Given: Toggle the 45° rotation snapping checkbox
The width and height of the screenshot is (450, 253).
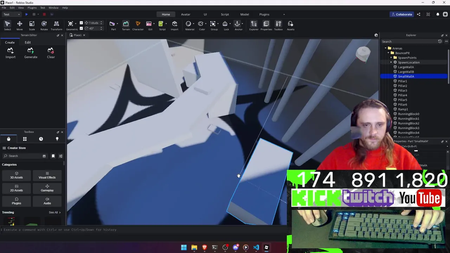Looking at the screenshot, I should (82, 28).
